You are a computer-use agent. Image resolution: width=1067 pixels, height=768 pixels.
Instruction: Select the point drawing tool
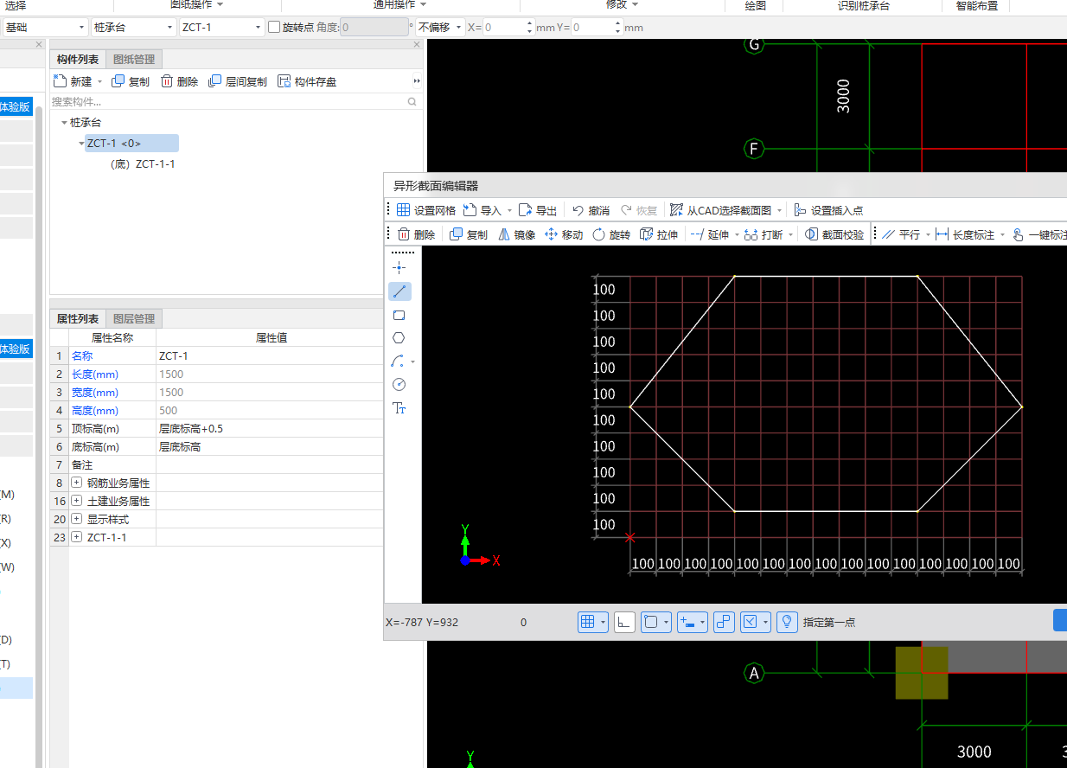coord(399,268)
